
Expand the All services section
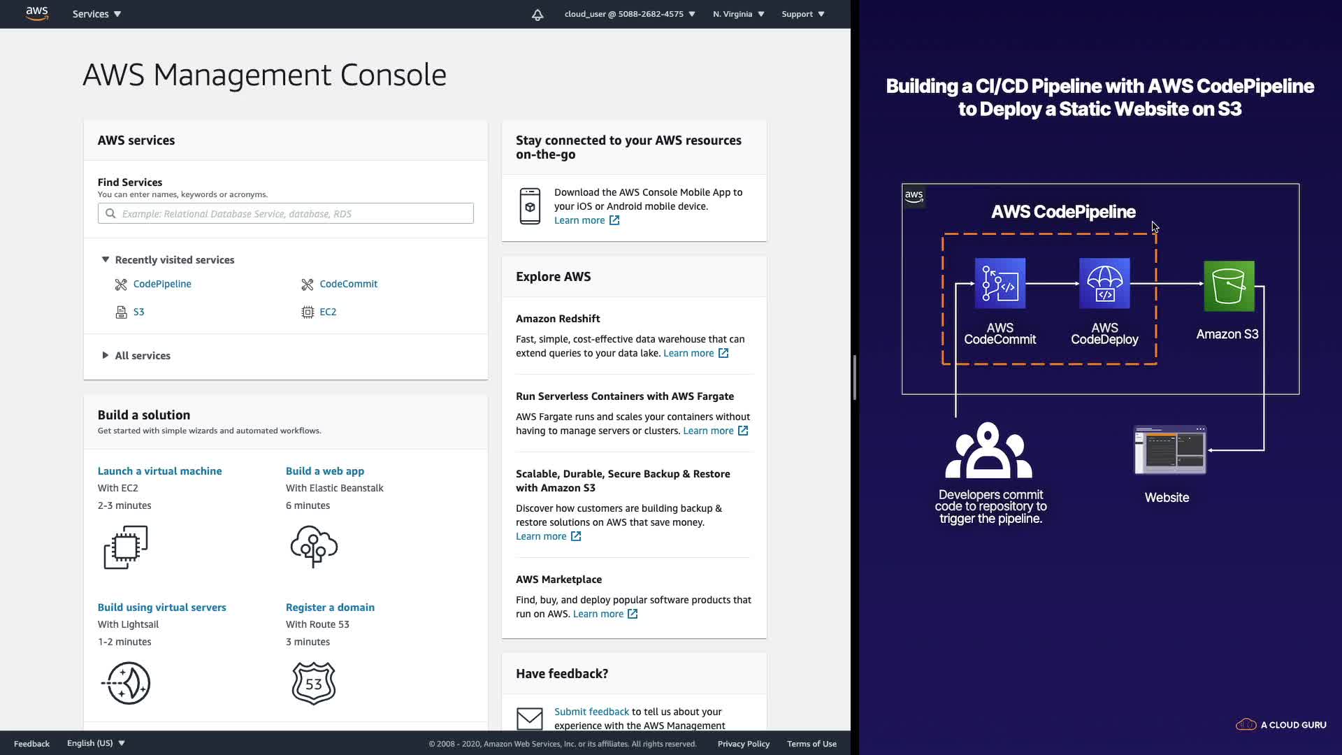(x=106, y=356)
